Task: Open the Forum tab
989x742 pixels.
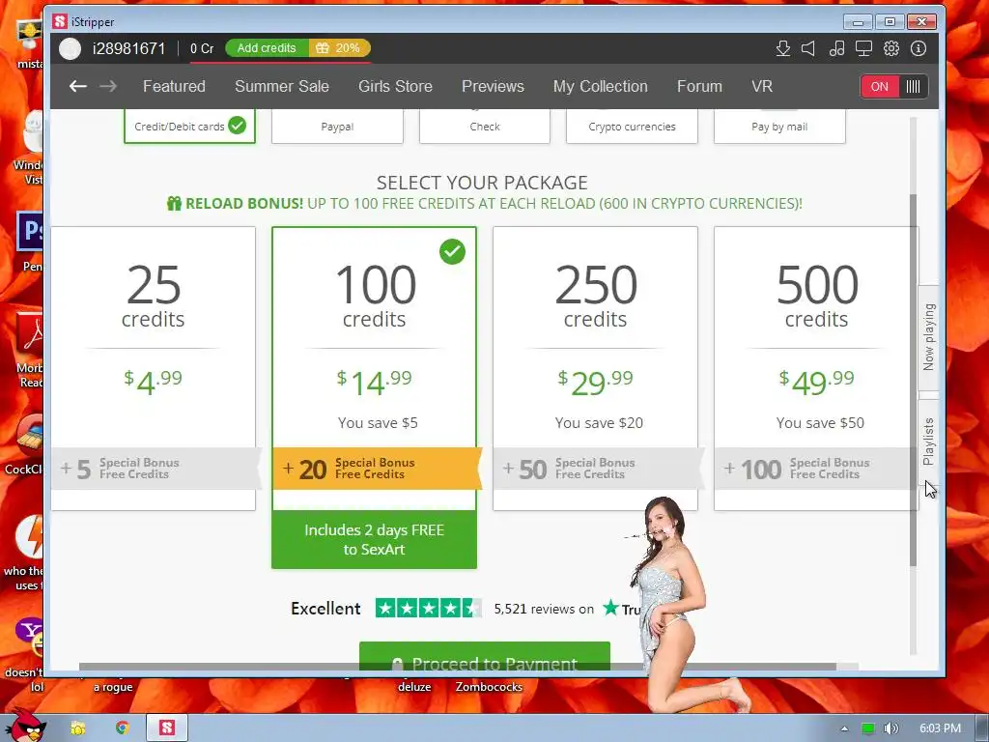Action: pyautogui.click(x=699, y=86)
